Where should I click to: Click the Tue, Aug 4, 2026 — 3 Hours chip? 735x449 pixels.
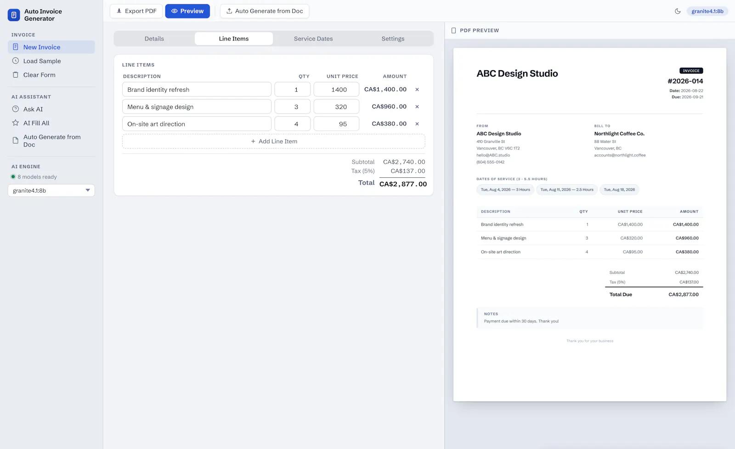point(505,189)
